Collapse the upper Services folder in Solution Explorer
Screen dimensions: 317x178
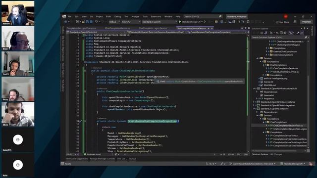(x=258, y=58)
